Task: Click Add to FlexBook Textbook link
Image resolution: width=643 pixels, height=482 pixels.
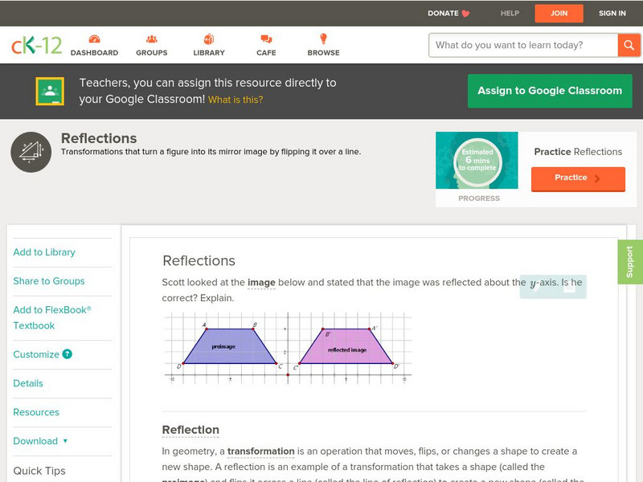Action: click(x=52, y=317)
